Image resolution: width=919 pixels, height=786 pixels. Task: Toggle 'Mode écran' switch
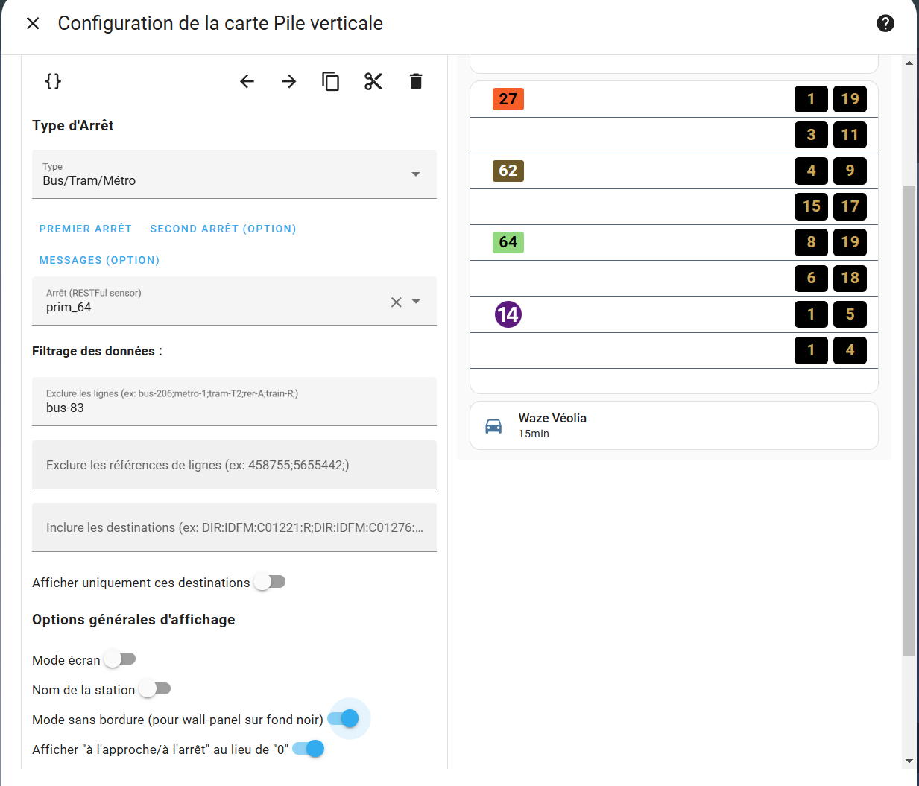(120, 659)
